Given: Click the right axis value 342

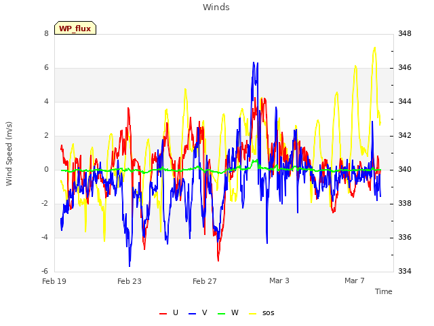Looking at the screenshot, I should tap(405, 136).
